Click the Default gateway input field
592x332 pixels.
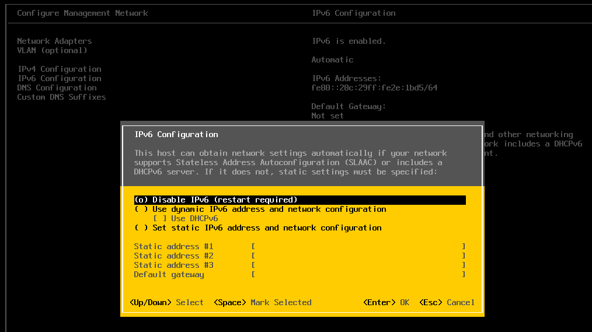tap(358, 275)
